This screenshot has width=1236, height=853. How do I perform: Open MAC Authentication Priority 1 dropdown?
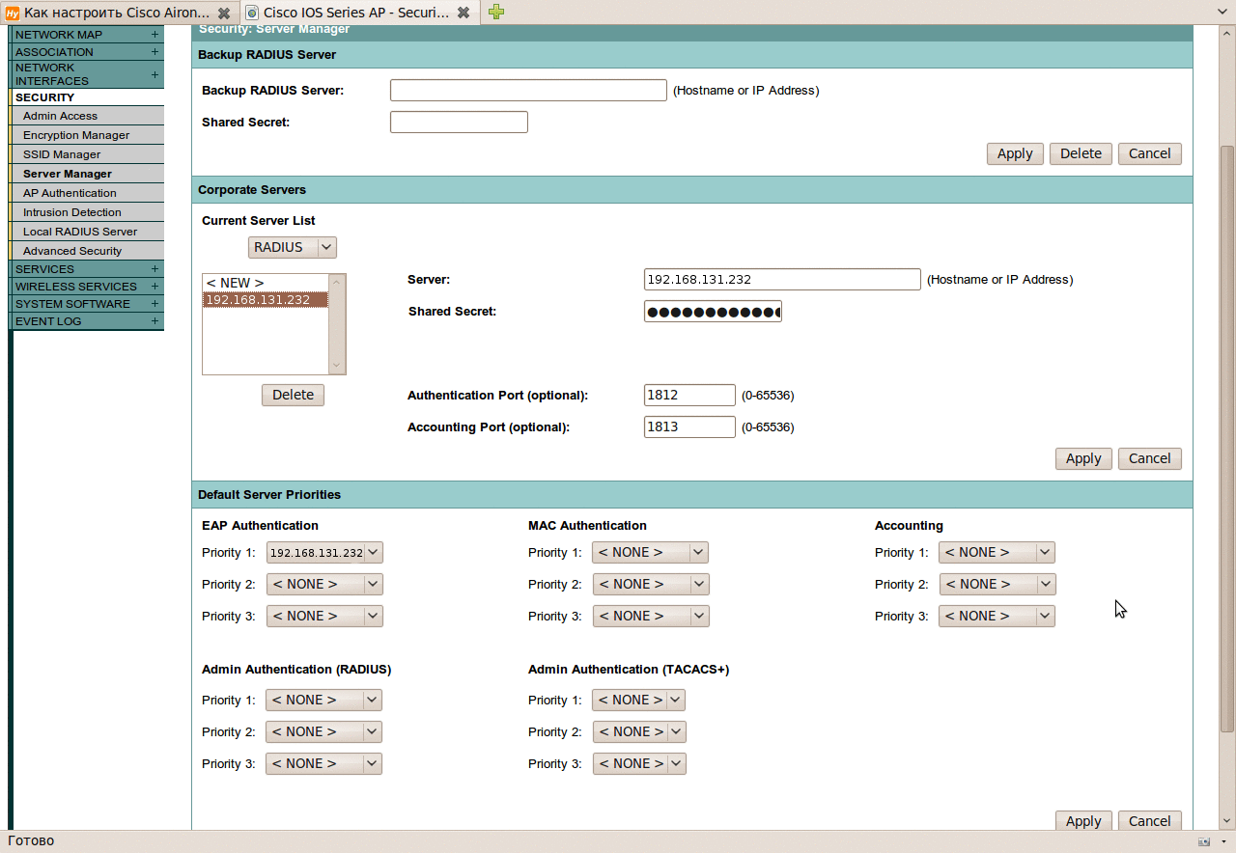pyautogui.click(x=650, y=553)
